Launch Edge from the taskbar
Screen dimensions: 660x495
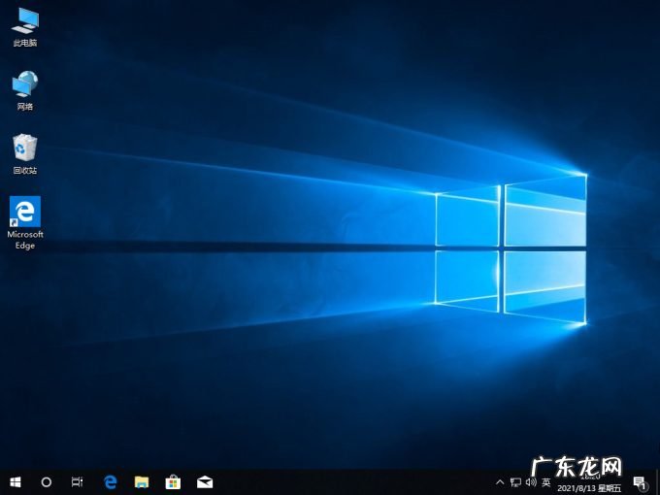pos(111,481)
